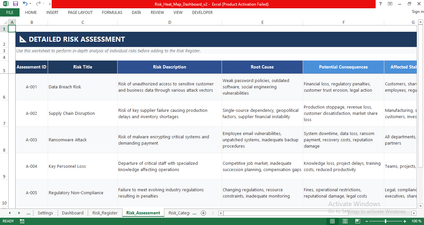Image resolution: width=424 pixels, height=225 pixels.
Task: Click vertical scrollbar down arrow
Action: click(421, 206)
